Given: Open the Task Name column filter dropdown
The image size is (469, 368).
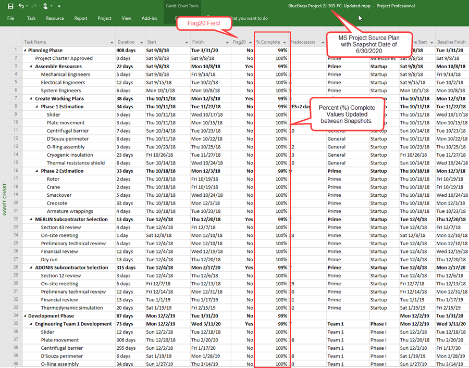Looking at the screenshot, I should (112, 42).
